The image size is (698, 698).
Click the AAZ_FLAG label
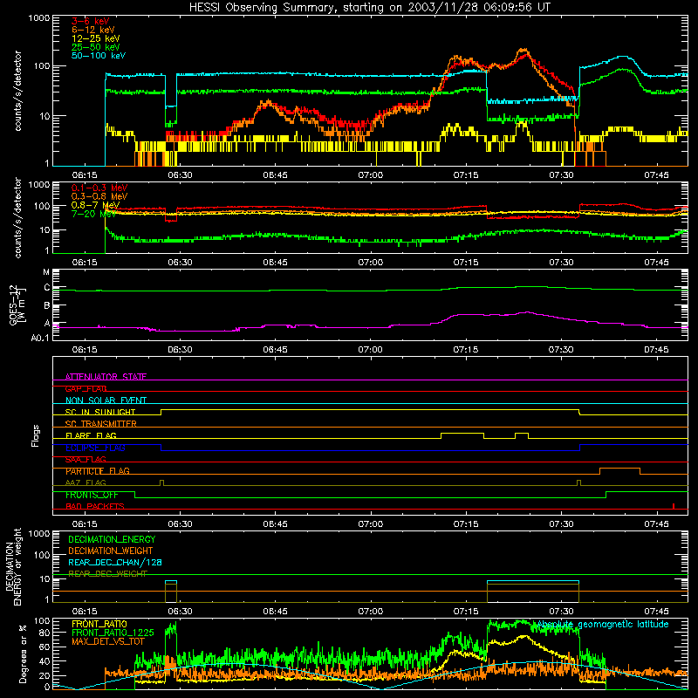tap(86, 482)
